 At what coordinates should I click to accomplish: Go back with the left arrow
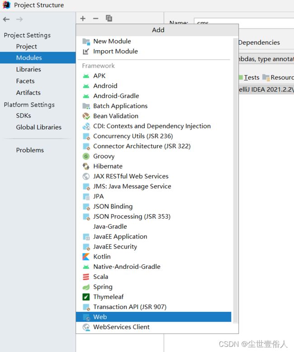coord(6,19)
